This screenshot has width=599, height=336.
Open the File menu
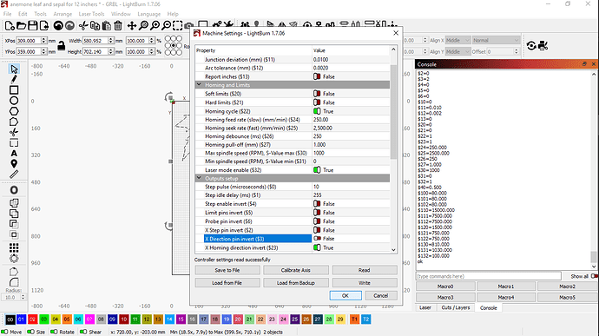point(7,14)
